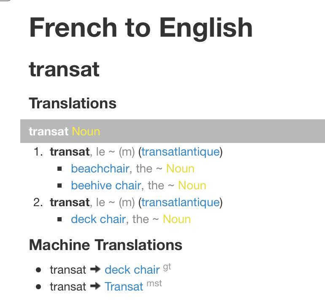The height and width of the screenshot is (304, 325).
Task: Follow the transatlantique link in entry 1
Action: (181, 152)
